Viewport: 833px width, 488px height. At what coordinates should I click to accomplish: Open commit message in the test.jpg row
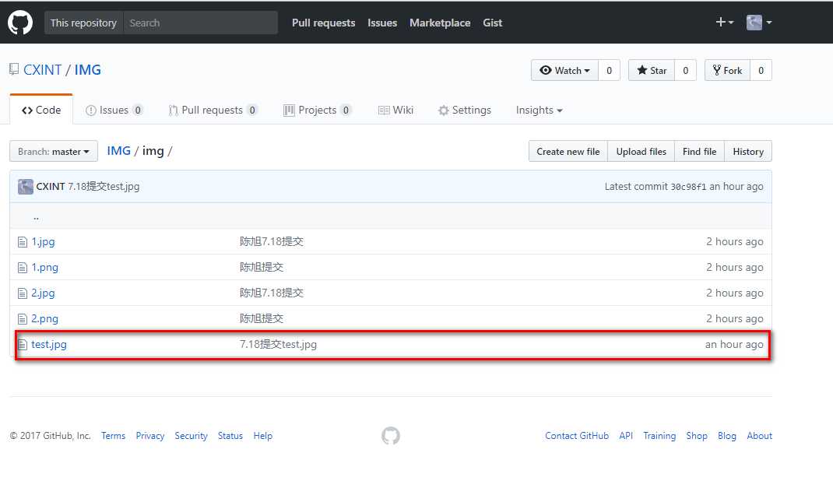click(x=278, y=344)
